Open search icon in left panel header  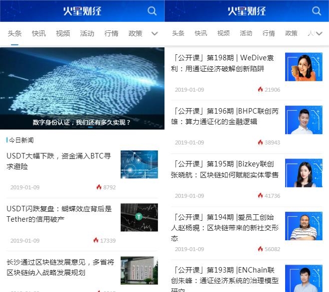point(152,11)
